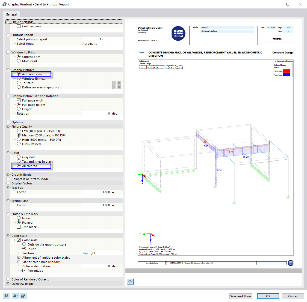Refresh the print preview

coord(130,282)
